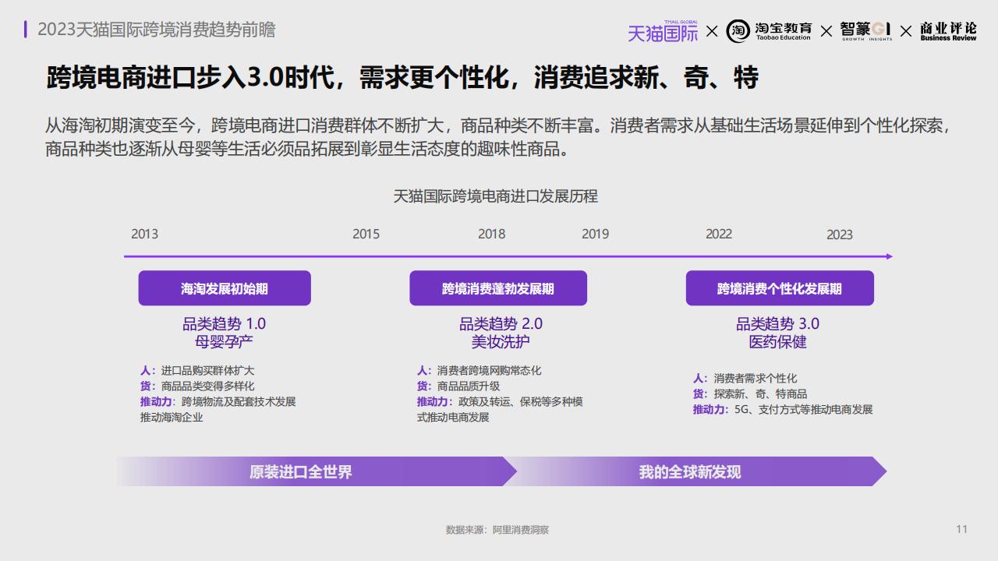Click the 淘宝教育 Taobao Education logo
Image resolution: width=998 pixels, height=561 pixels.
click(770, 31)
